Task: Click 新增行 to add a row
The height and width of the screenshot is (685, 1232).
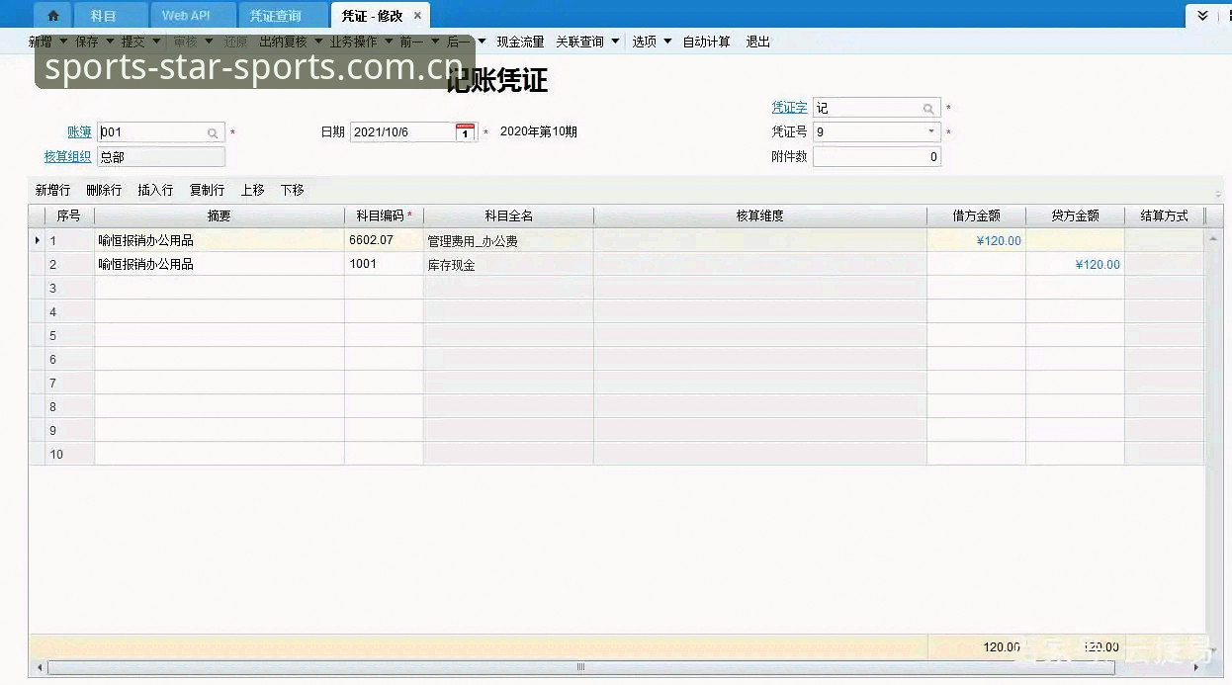Action: click(x=52, y=190)
